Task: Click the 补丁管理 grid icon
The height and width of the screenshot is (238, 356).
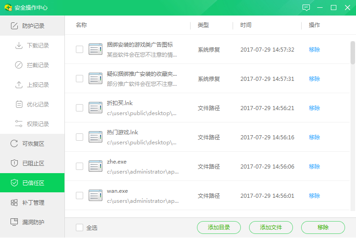Action: point(14,203)
